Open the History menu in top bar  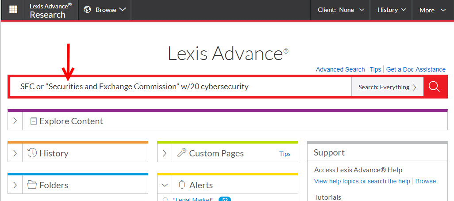click(392, 10)
